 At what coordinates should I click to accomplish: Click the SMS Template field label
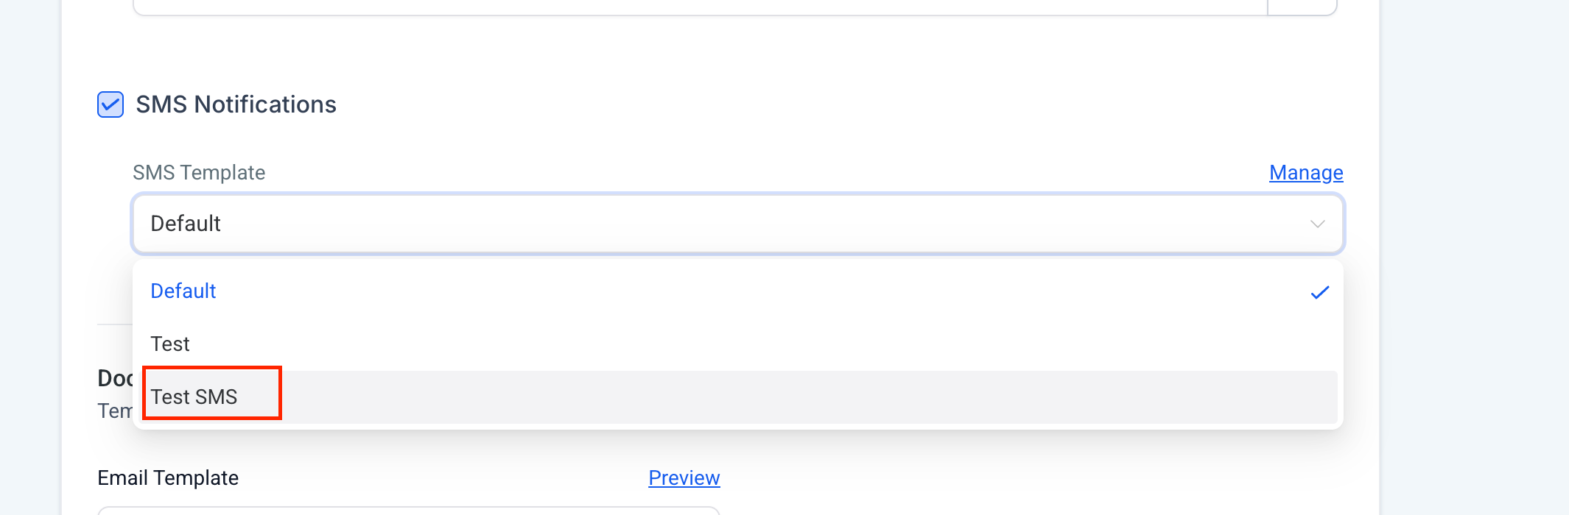tap(199, 173)
